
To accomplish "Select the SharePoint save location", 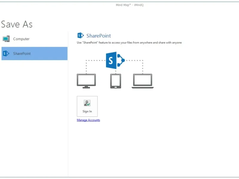I will coord(34,53).
